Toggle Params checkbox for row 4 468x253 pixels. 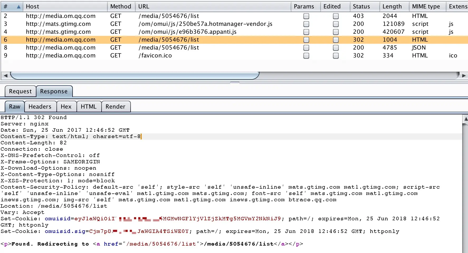tap(306, 32)
